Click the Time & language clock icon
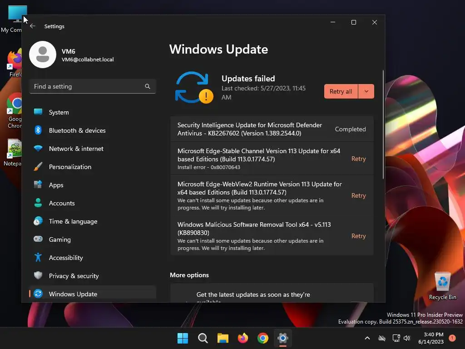 (x=38, y=221)
